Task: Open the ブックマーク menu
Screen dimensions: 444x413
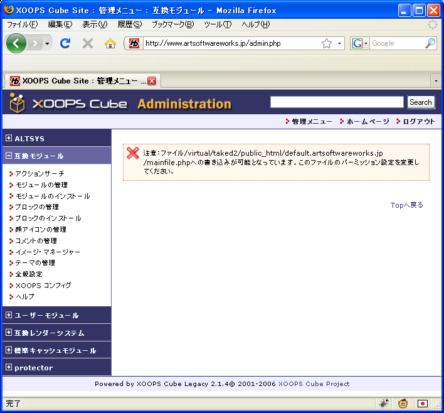Action: coord(172,24)
